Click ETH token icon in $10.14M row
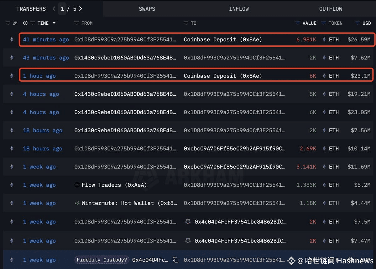This screenshot has height=269, width=376. (x=324, y=148)
